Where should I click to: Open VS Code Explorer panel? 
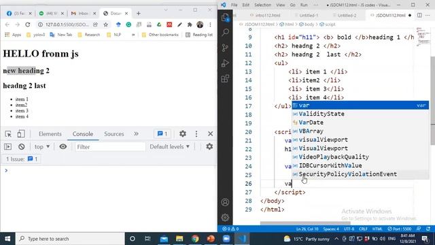225,17
